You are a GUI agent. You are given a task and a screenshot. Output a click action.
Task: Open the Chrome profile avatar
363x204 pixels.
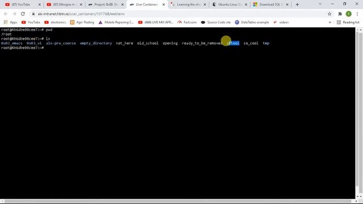349,14
